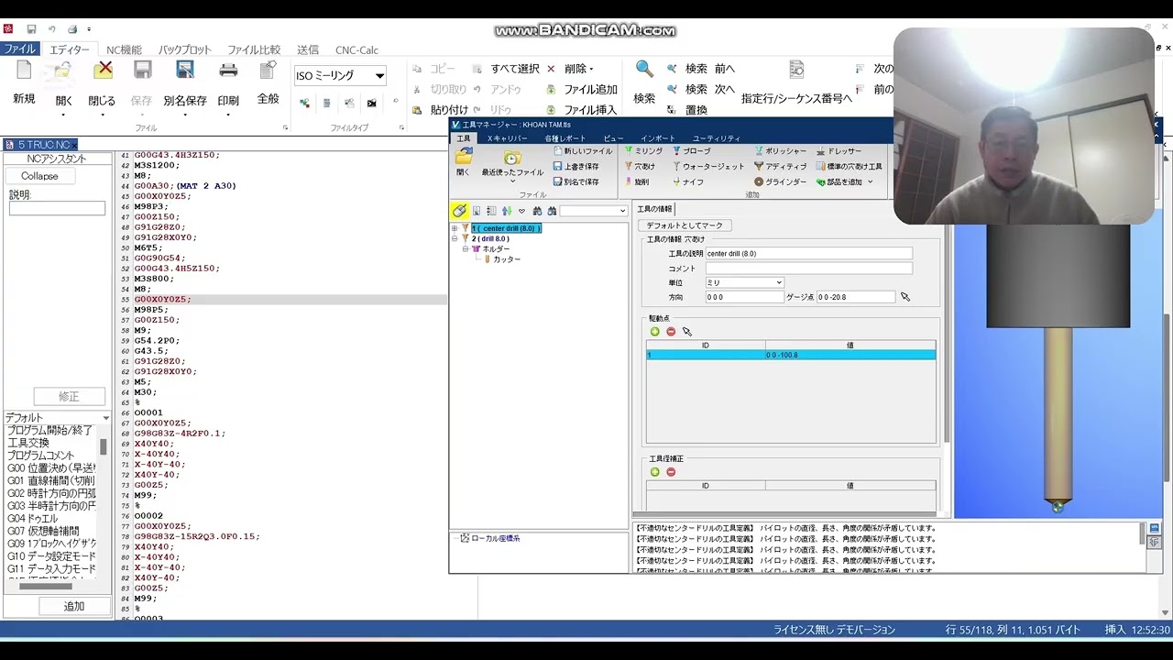The image size is (1173, 660).
Task: Switch to the NC機能 ribbon tab
Action: (x=124, y=50)
